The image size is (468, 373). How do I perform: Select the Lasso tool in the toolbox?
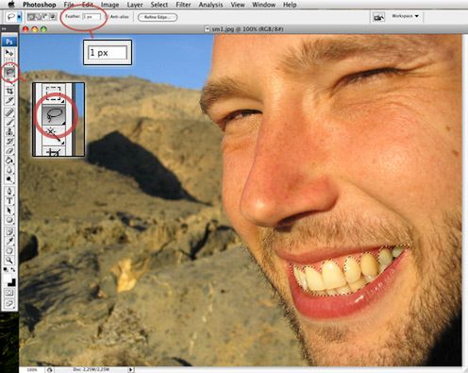click(9, 73)
